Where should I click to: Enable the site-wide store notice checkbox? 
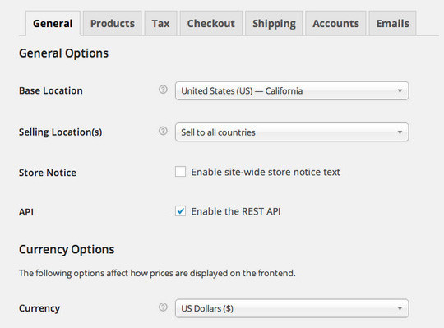[180, 172]
